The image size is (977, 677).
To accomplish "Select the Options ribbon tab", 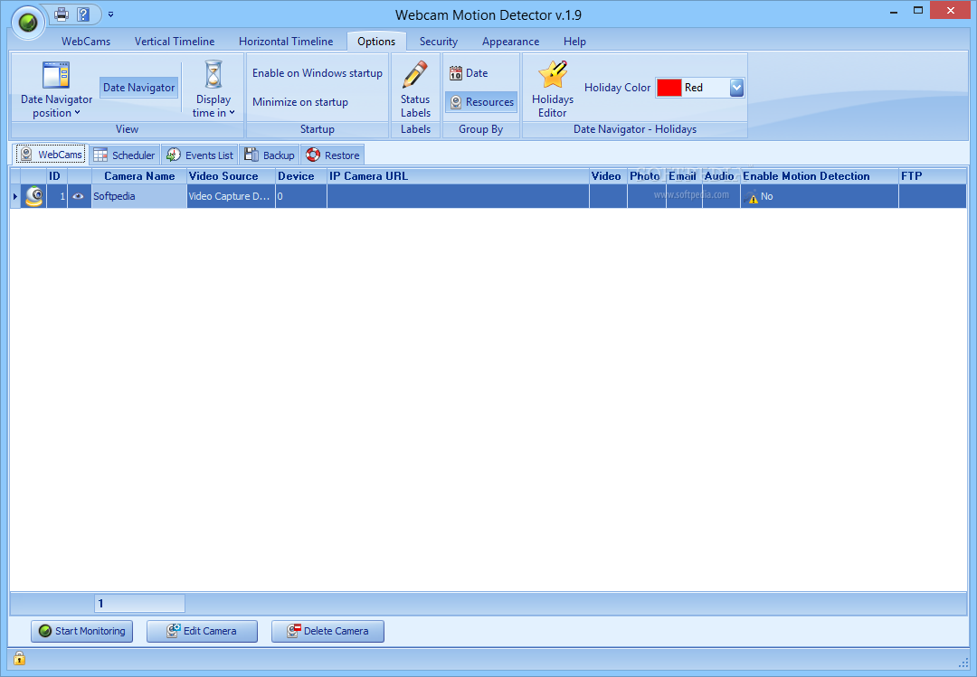I will [376, 41].
